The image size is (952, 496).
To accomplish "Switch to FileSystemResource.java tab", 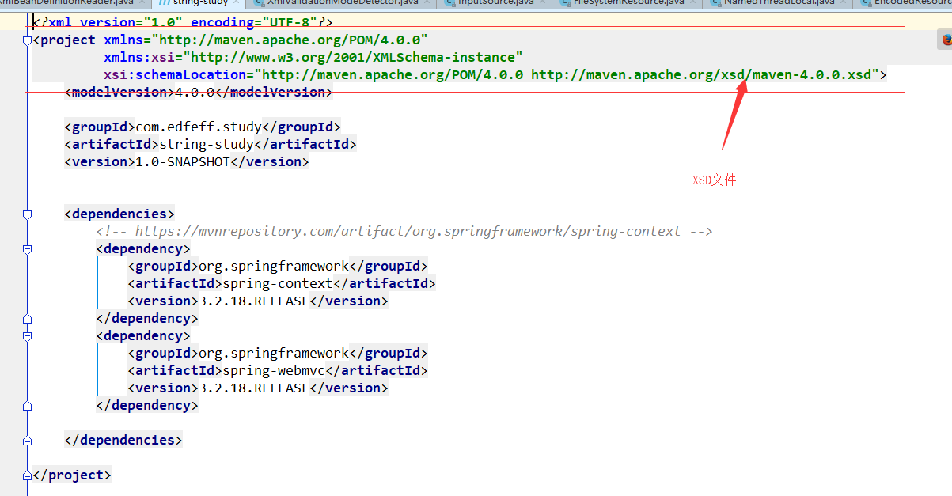I will pos(627,2).
